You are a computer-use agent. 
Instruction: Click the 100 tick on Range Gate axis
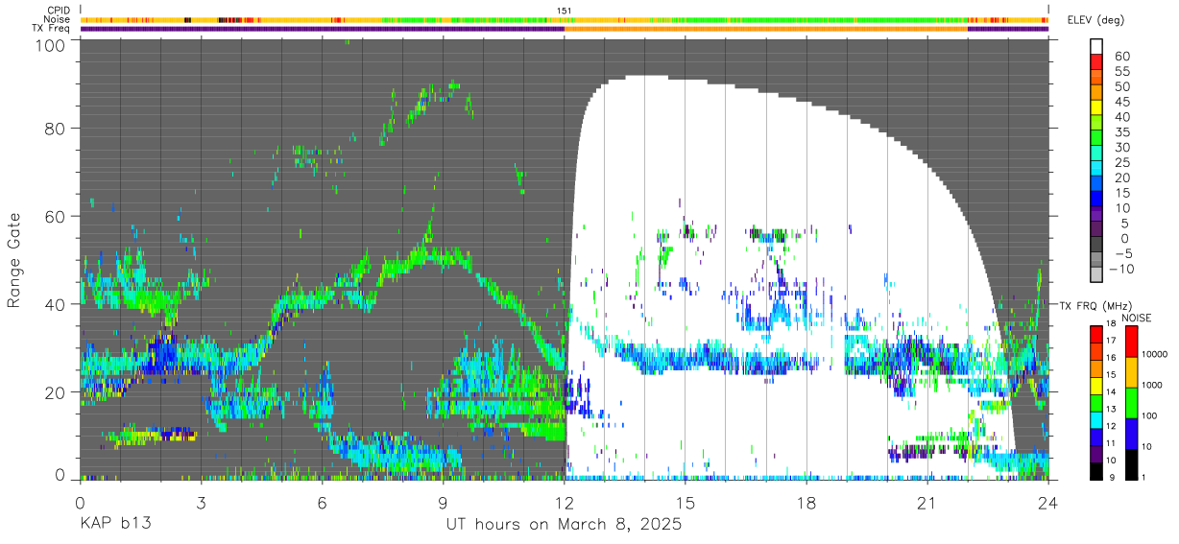click(x=51, y=44)
